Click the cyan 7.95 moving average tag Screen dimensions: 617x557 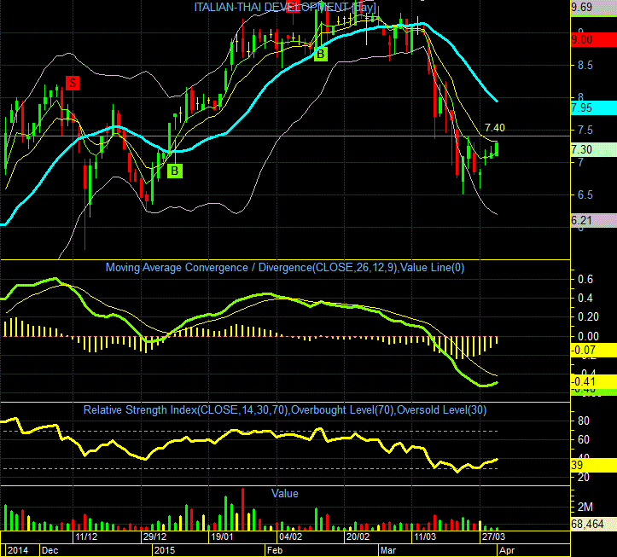click(x=594, y=107)
